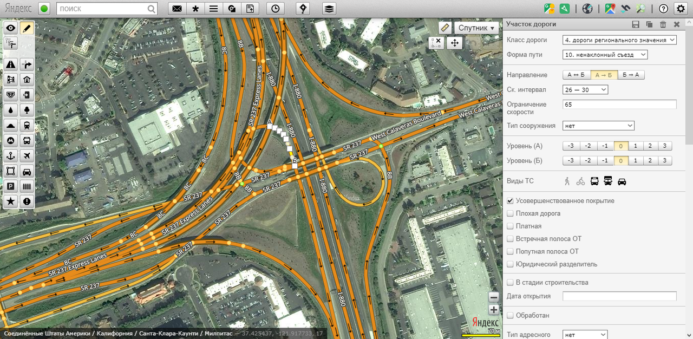Open messages via envelope icon

176,9
